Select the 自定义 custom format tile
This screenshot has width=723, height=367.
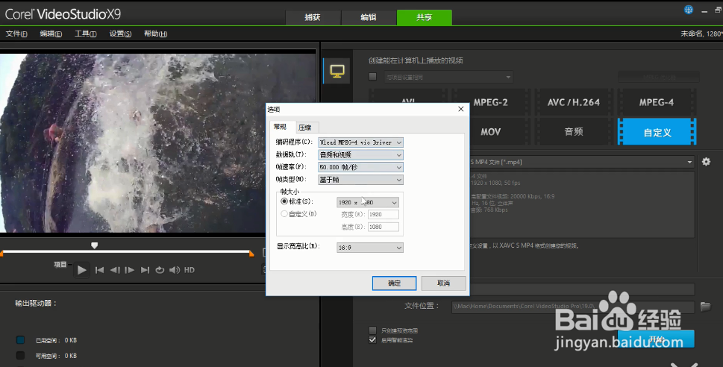[657, 132]
